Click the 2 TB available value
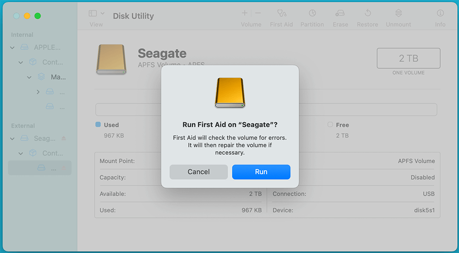The width and height of the screenshot is (459, 253). [256, 194]
